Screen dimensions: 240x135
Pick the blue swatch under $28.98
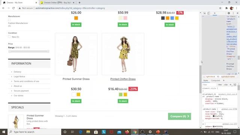click(x=172, y=18)
